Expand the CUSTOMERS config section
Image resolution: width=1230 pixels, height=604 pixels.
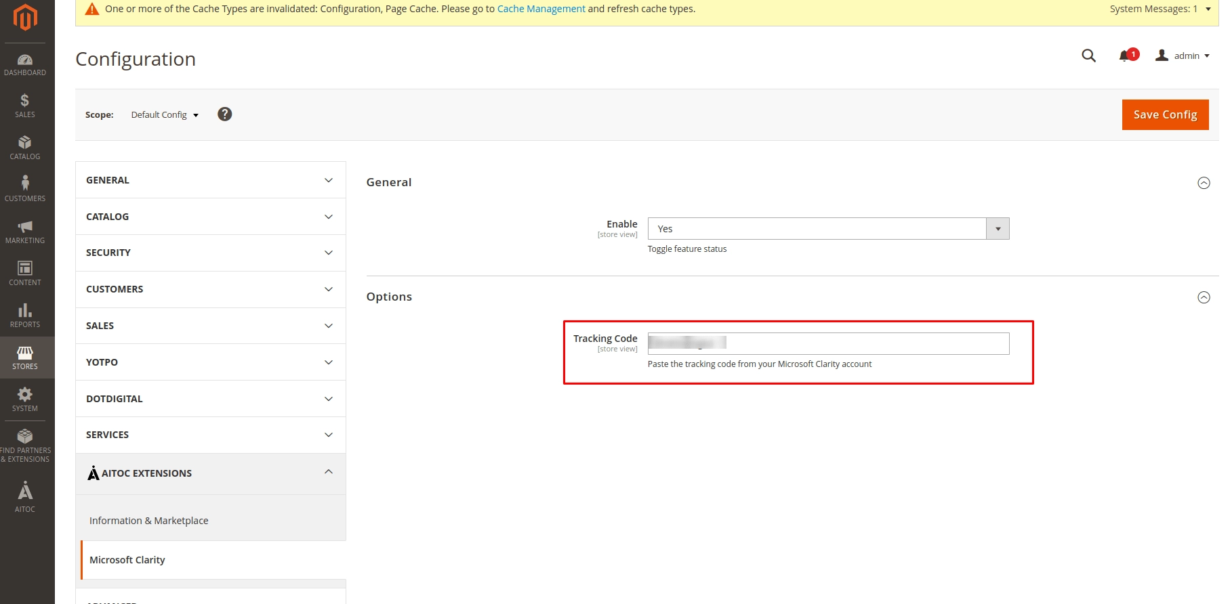[211, 289]
